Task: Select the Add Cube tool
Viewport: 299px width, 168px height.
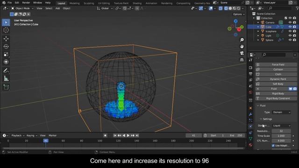Action: 6,87
